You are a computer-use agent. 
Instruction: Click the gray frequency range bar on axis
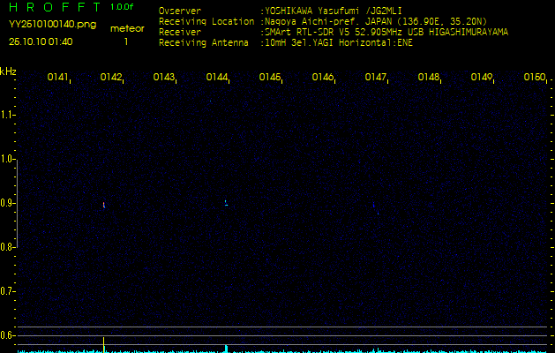pyautogui.click(x=17, y=203)
